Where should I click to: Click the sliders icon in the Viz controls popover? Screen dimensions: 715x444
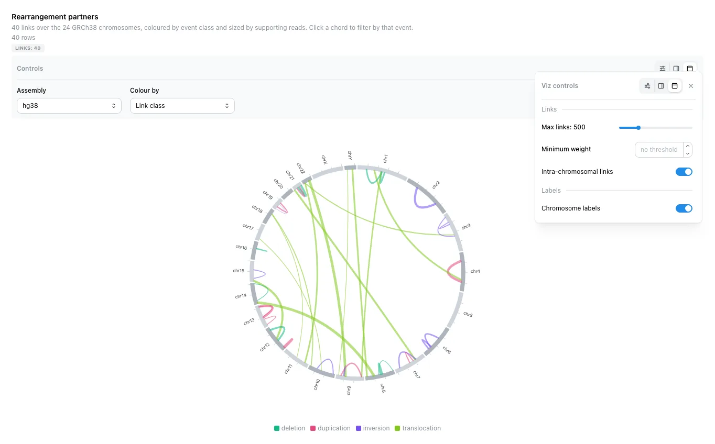[647, 86]
